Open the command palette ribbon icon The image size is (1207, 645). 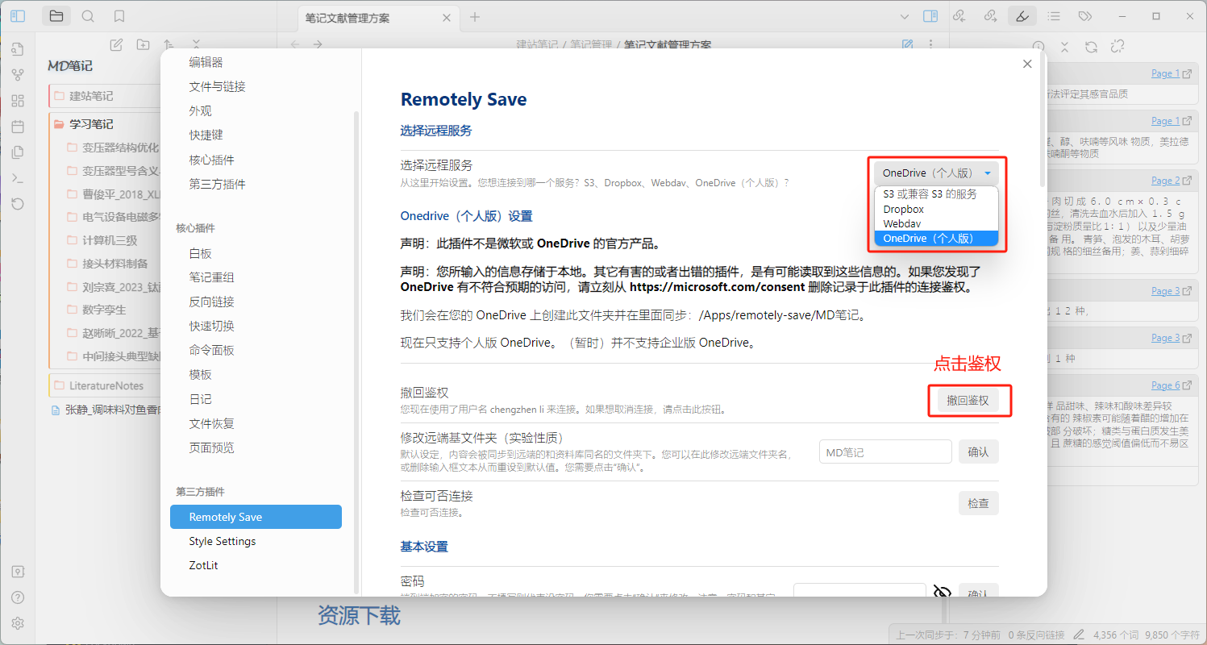pyautogui.click(x=18, y=178)
